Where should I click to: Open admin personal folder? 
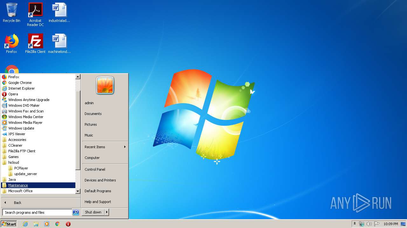[x=105, y=103]
